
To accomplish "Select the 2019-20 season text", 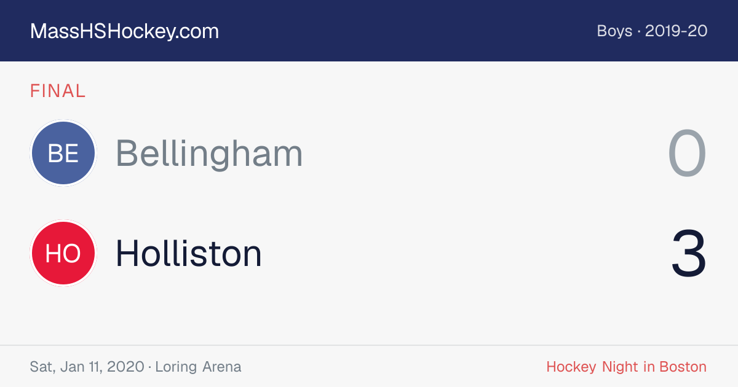I will [676, 31].
